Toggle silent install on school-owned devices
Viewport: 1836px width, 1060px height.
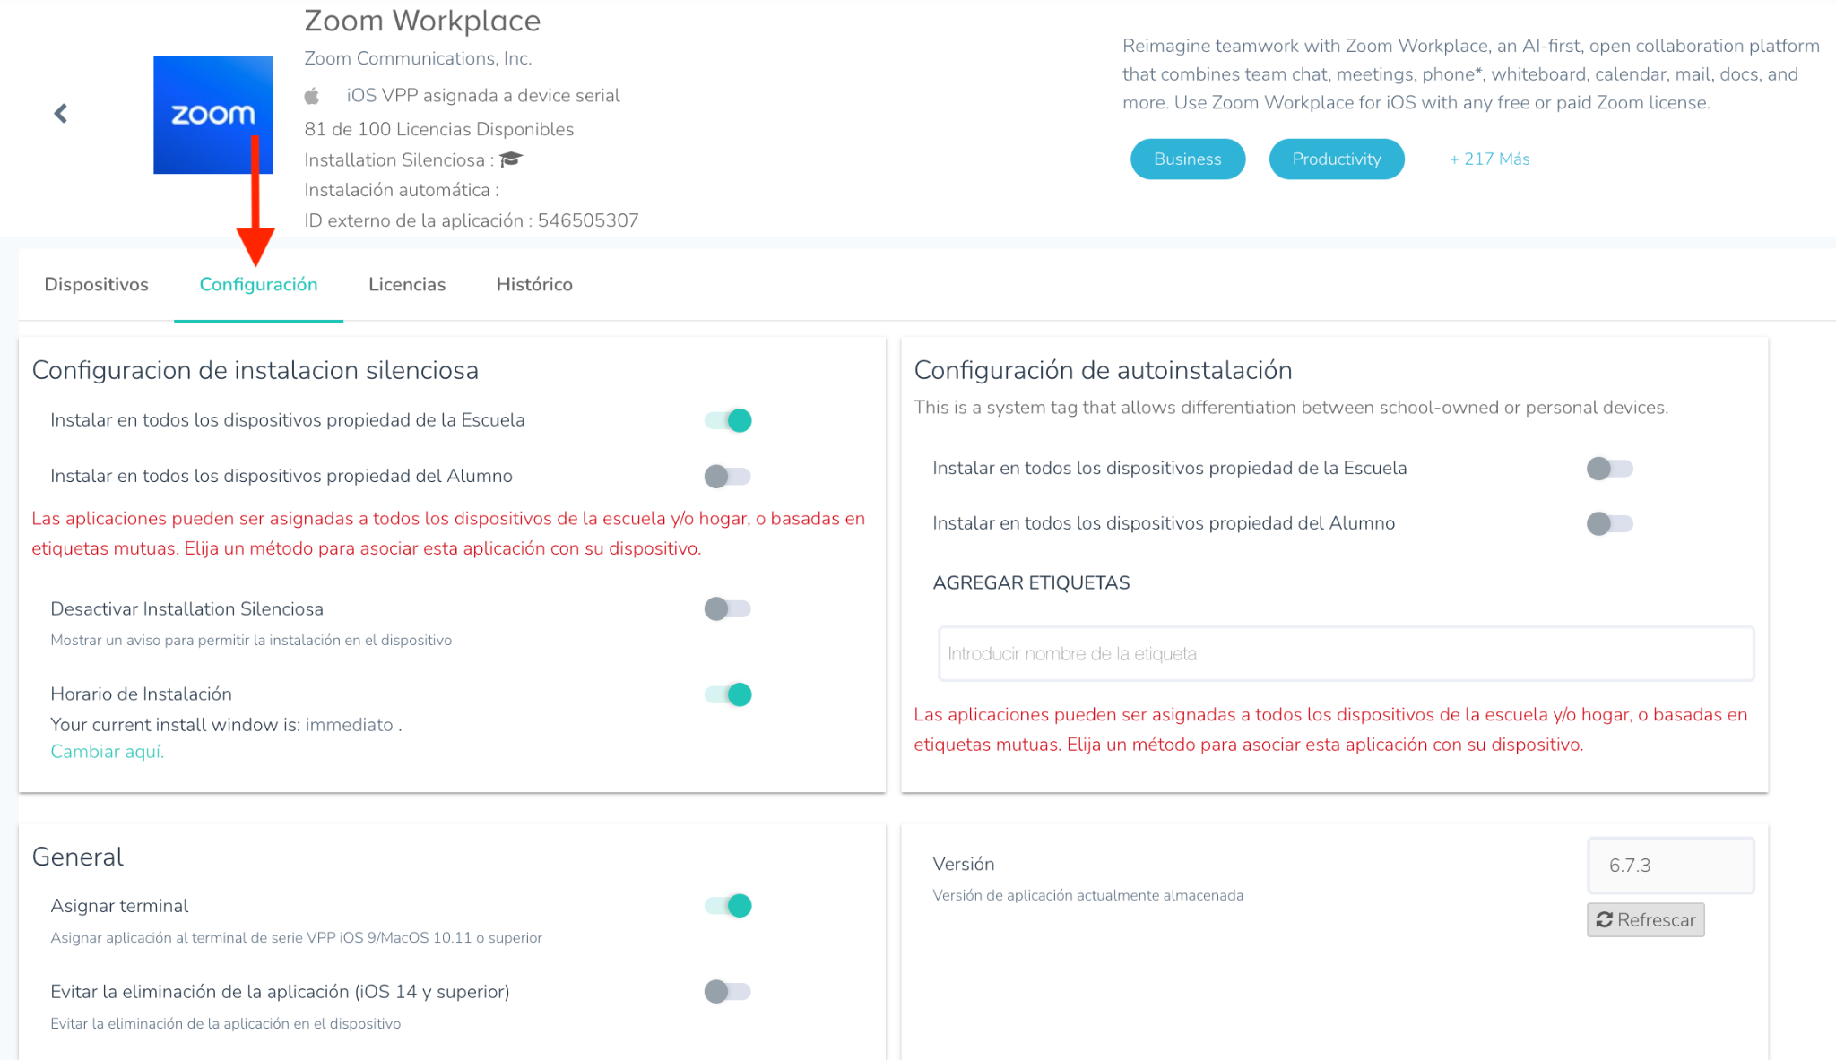[x=728, y=420]
